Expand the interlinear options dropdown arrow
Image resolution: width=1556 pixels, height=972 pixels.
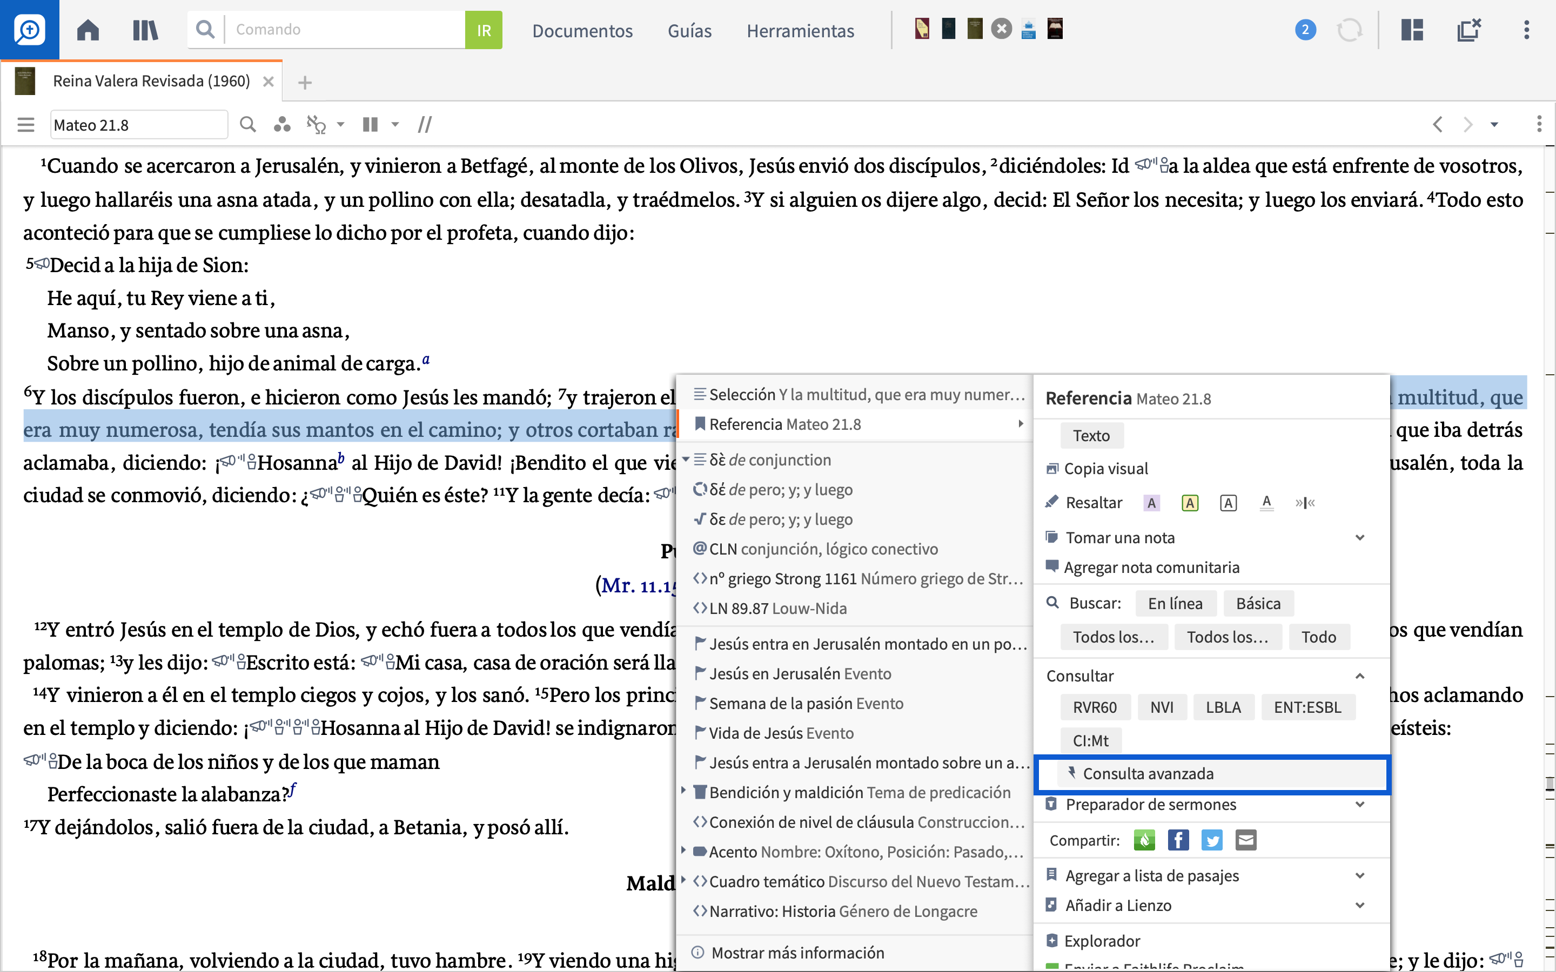[341, 125]
